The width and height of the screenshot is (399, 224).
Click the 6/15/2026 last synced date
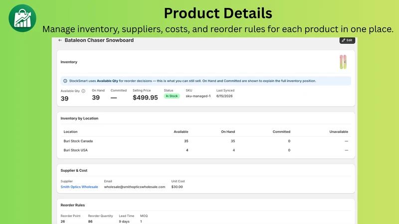pos(224,96)
